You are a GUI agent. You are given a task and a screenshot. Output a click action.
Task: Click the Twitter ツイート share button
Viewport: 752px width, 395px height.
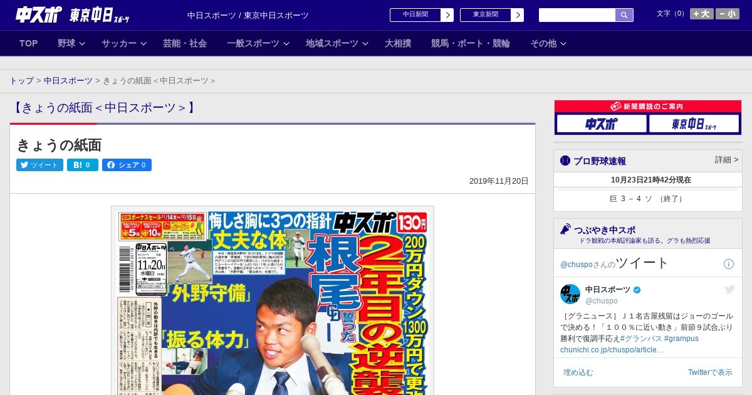39,165
